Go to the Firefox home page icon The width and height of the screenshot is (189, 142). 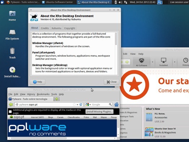click(x=117, y=104)
